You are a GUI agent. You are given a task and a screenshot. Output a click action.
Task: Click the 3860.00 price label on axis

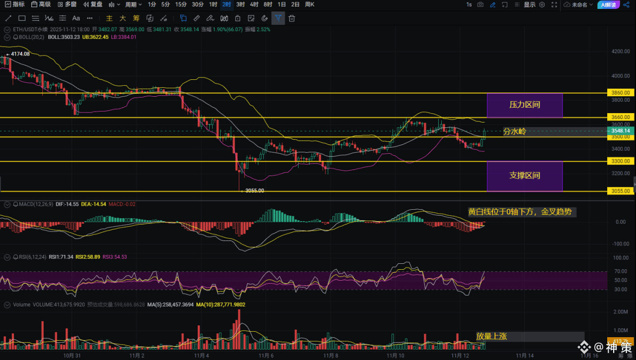tap(621, 93)
